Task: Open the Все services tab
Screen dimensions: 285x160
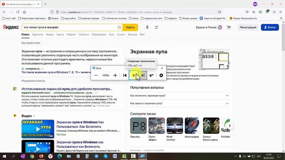Action: pos(142,35)
